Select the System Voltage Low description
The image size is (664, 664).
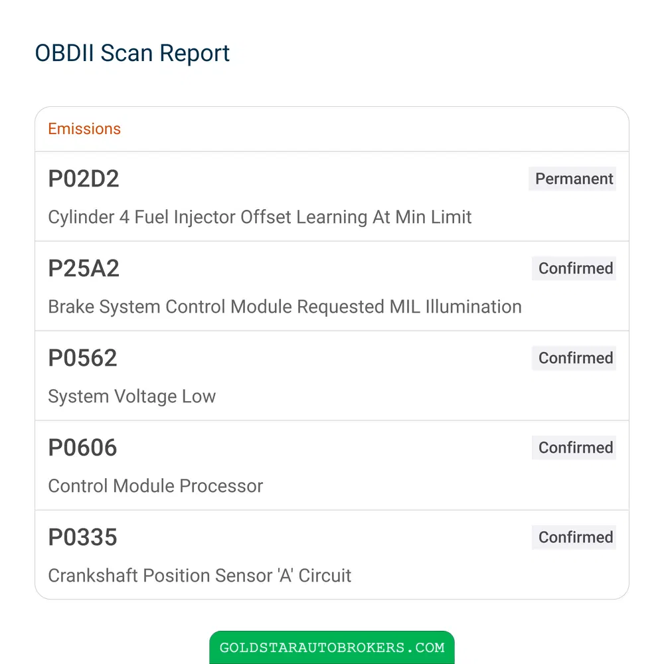click(x=131, y=396)
